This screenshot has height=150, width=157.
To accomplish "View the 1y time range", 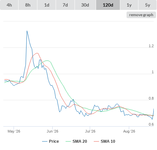I will tap(129, 5).
